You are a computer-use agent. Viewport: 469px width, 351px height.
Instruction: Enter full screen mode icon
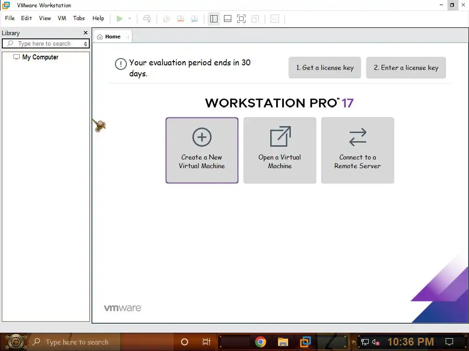pyautogui.click(x=241, y=19)
